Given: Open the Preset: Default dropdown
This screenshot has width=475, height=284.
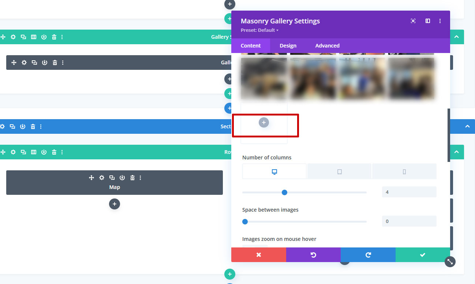Looking at the screenshot, I should tap(259, 30).
